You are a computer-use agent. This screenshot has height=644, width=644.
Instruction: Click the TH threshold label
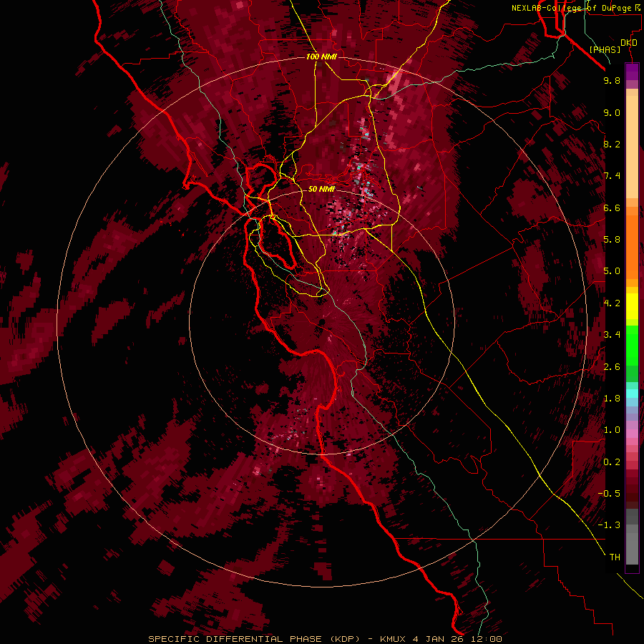click(615, 557)
